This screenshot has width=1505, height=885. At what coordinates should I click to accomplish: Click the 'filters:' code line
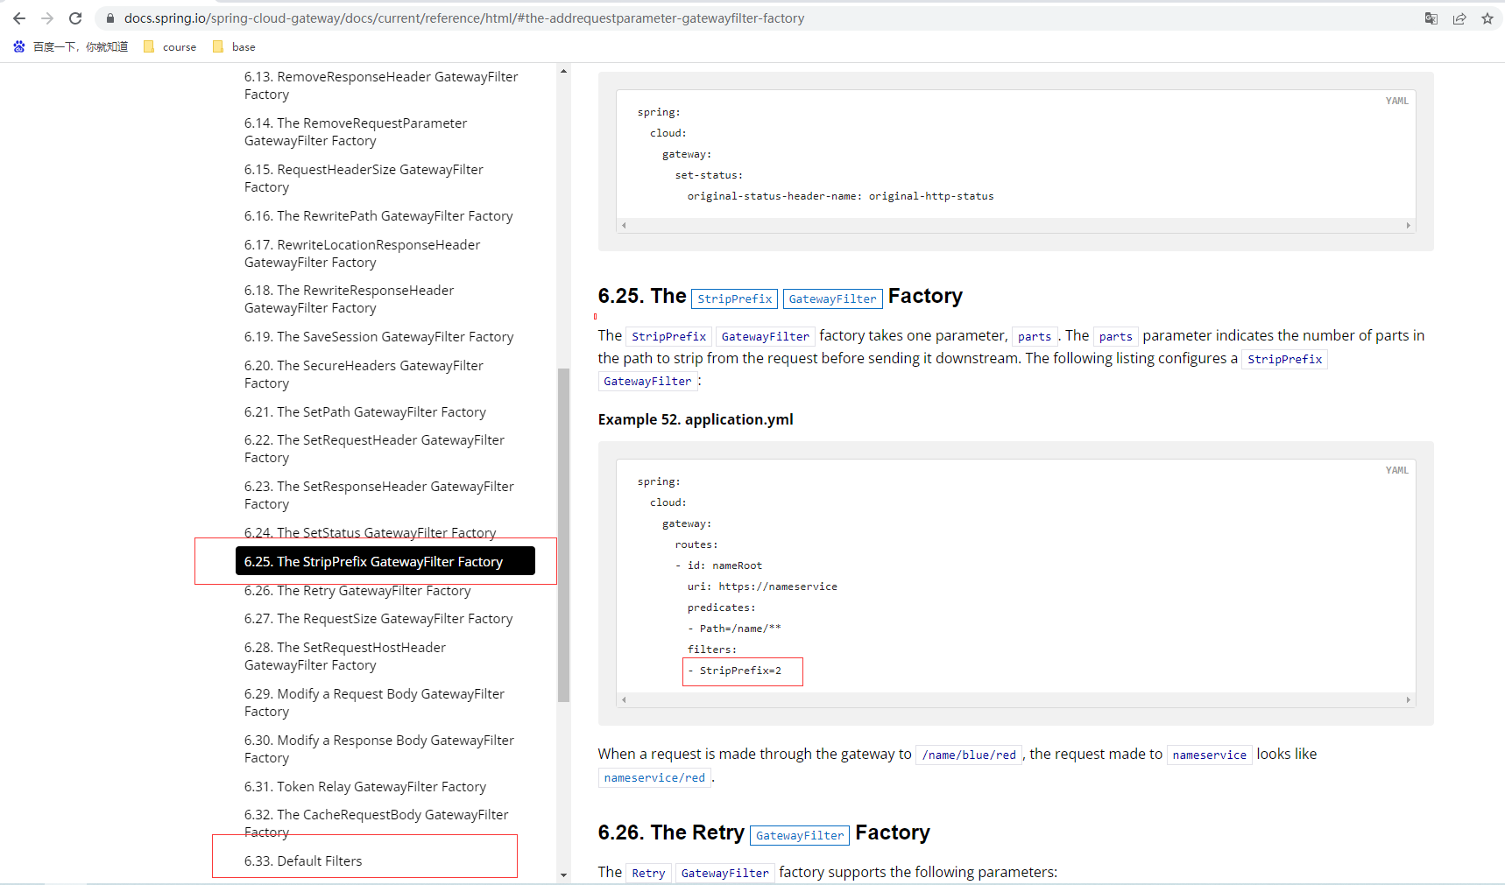coord(712,650)
